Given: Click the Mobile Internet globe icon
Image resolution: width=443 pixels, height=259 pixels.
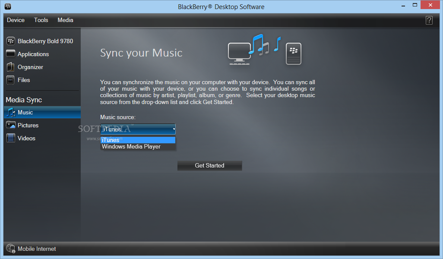Looking at the screenshot, I should pyautogui.click(x=11, y=249).
